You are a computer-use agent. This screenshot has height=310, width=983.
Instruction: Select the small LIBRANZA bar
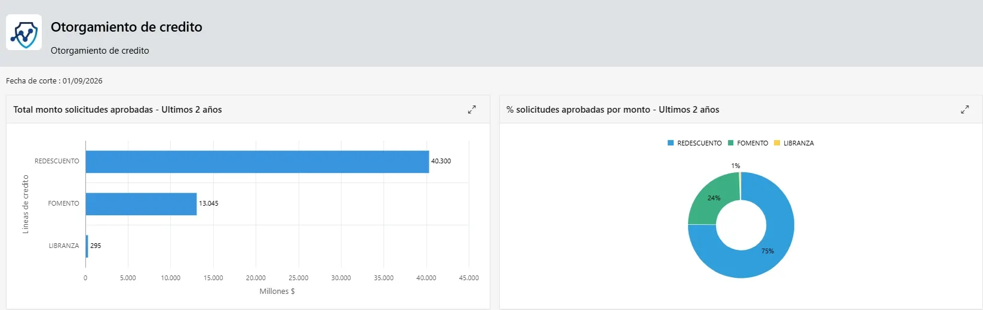click(x=87, y=246)
